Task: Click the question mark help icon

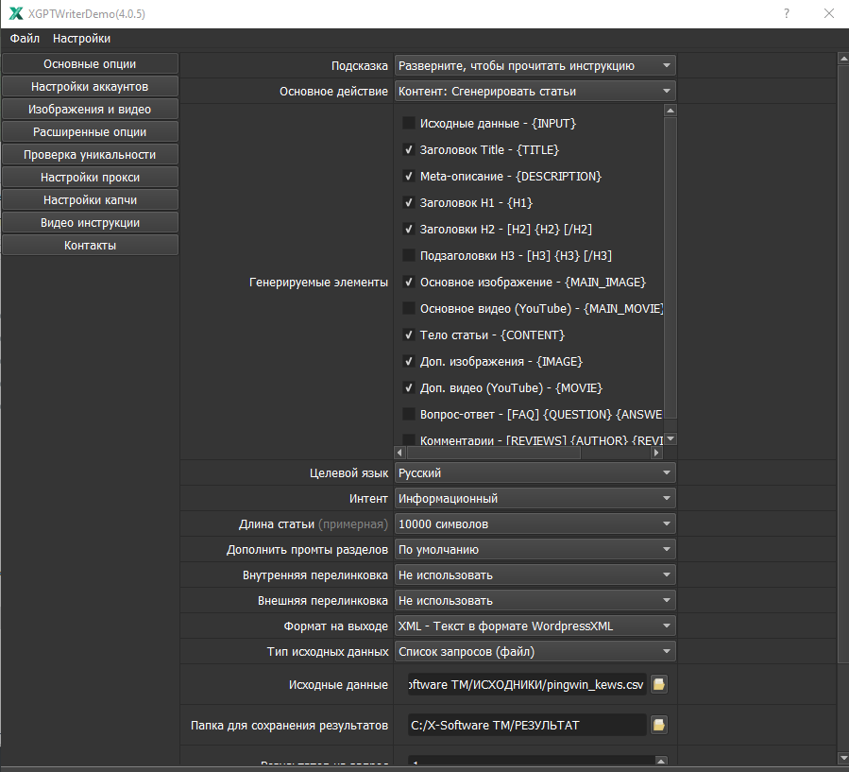Action: [787, 13]
